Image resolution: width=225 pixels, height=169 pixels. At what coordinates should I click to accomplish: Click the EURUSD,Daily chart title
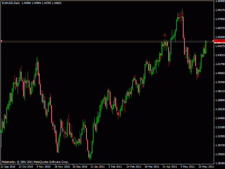click(11, 3)
